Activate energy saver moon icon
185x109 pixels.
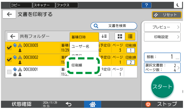point(178,5)
